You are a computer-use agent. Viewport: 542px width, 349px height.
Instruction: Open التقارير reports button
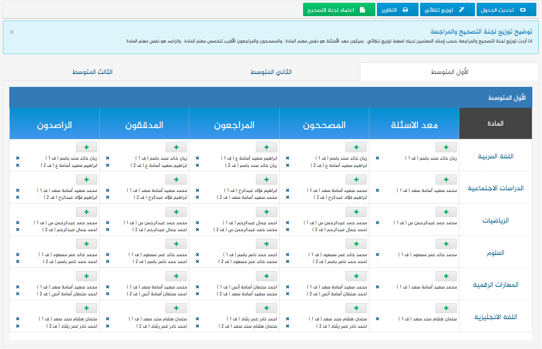(x=397, y=10)
